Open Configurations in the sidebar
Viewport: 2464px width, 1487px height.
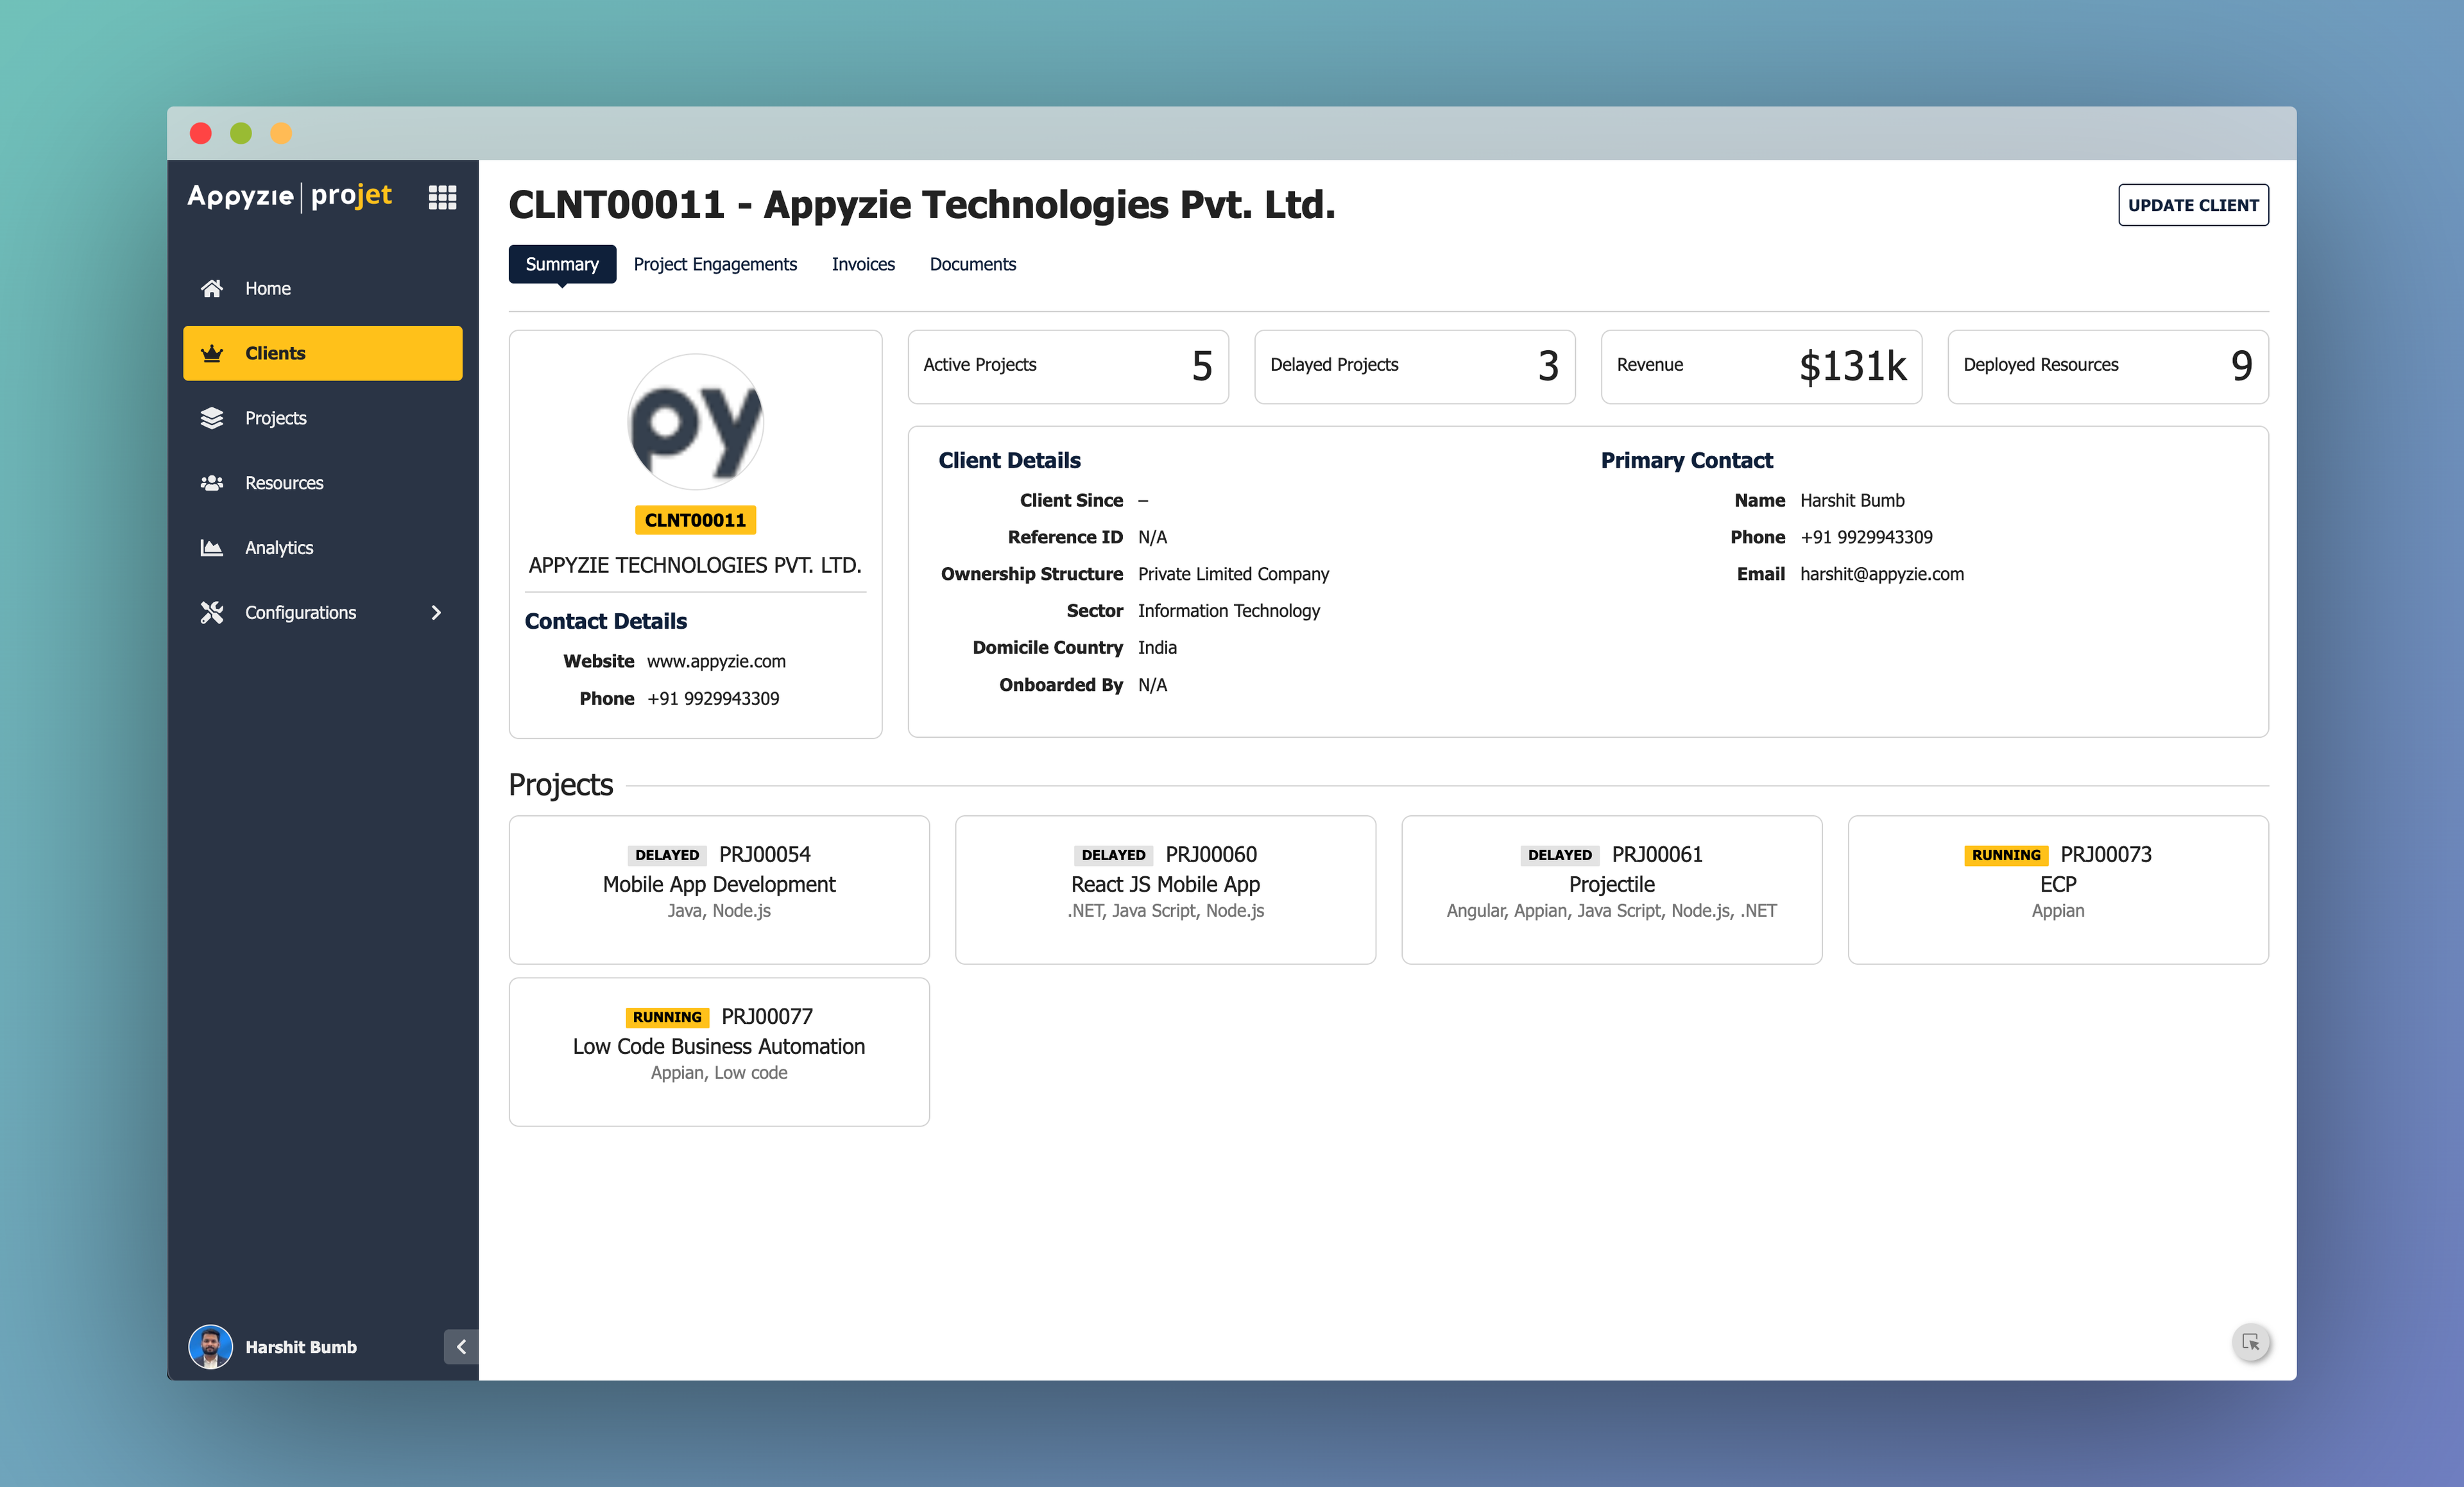[323, 613]
